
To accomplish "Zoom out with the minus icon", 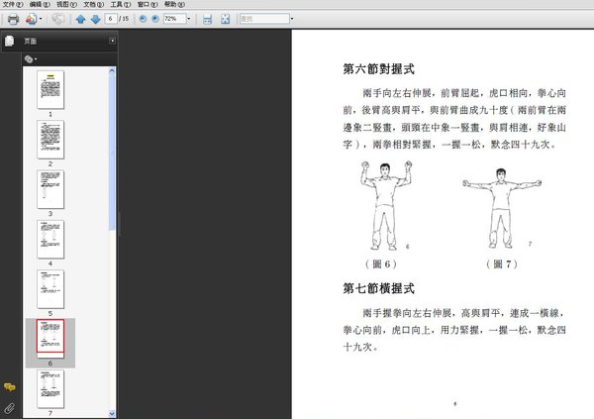I will point(143,19).
